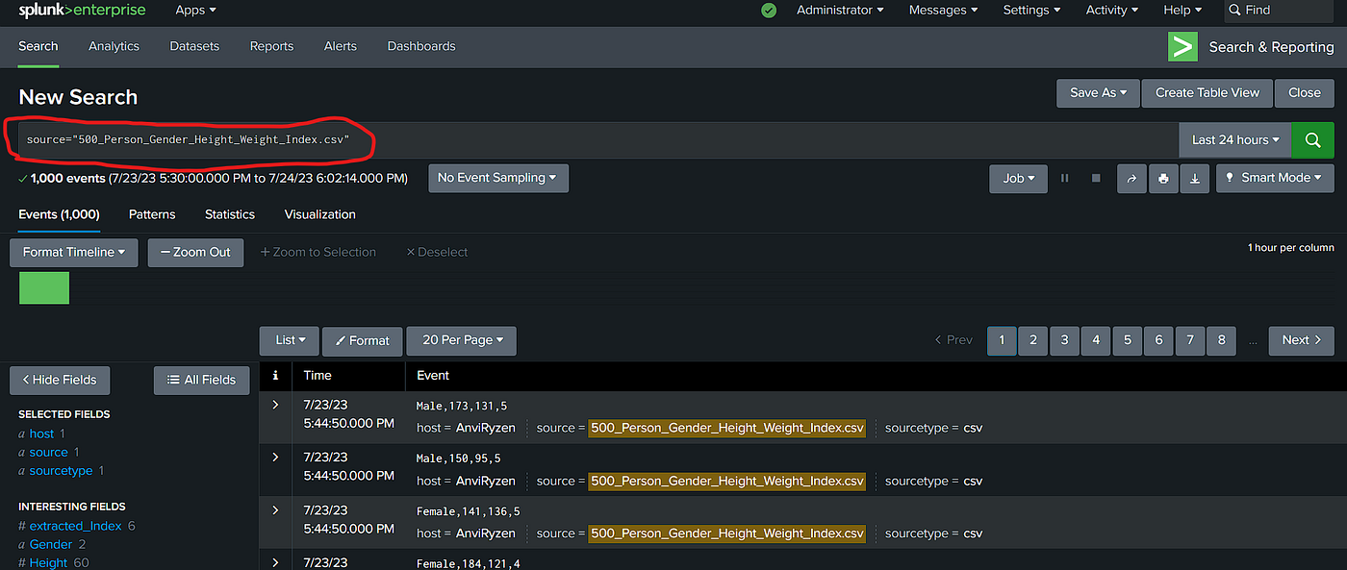
Task: Open the Job dropdown menu
Action: point(1019,178)
